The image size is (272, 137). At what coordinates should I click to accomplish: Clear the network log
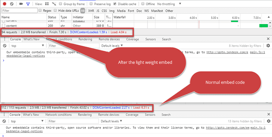(x=12, y=4)
